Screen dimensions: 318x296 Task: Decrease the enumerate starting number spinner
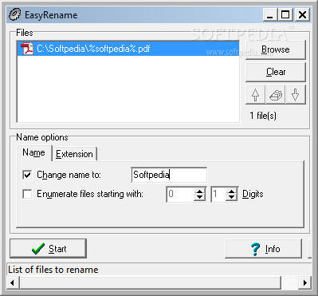(x=199, y=197)
